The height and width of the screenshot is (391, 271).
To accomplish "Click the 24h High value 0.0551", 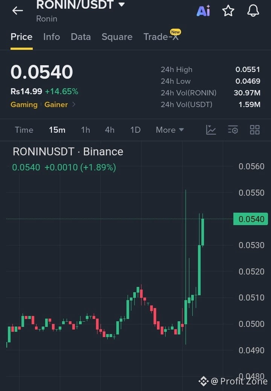I will coord(248,70).
